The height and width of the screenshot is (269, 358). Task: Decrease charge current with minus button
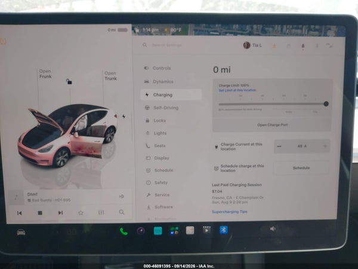pyautogui.click(x=279, y=146)
